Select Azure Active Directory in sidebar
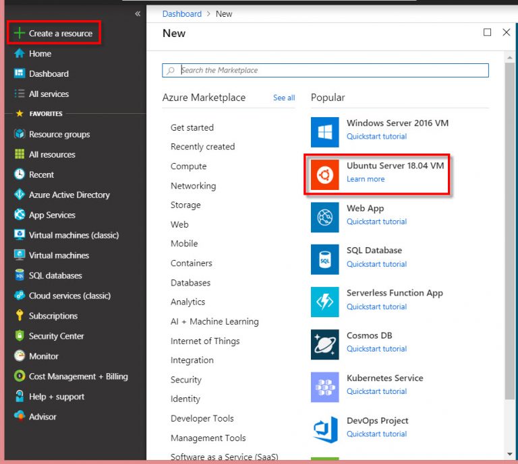Screen dimensions: 518x464 coord(69,195)
